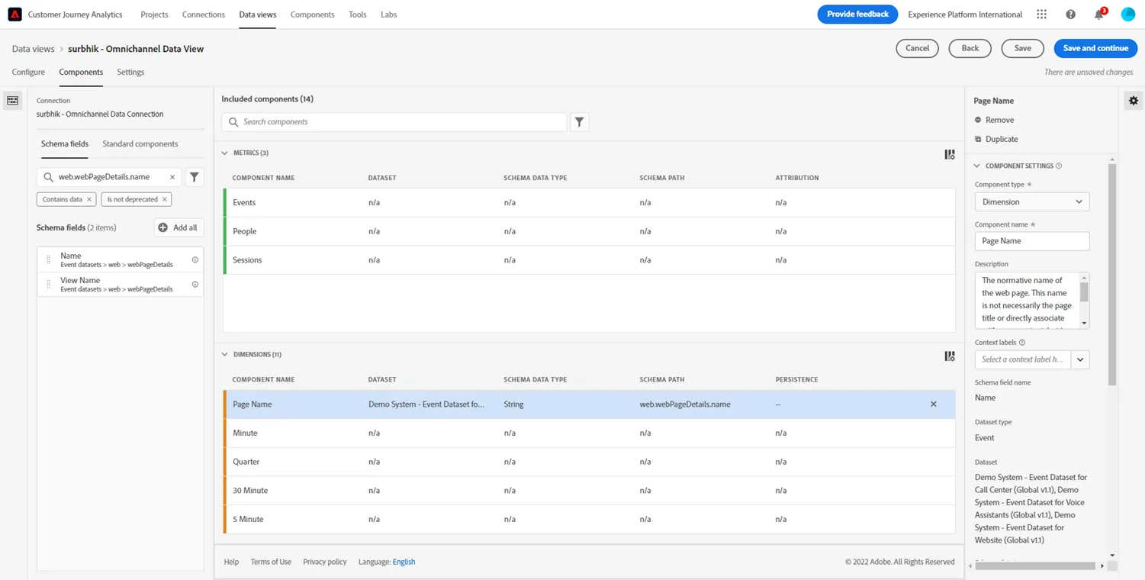Remove the Contains data filter chip

(x=89, y=199)
